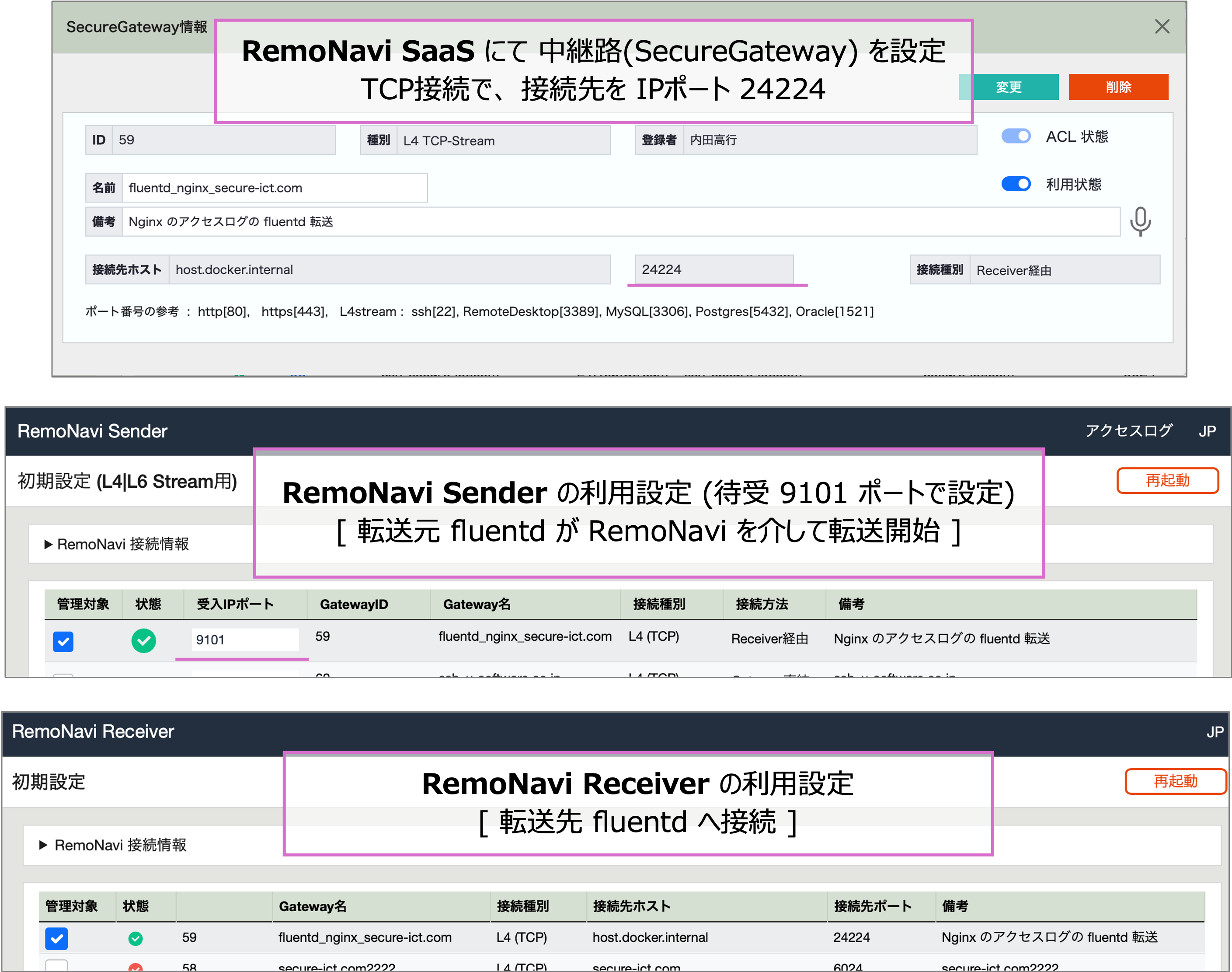Close the SecureGateway情報 dialog with X
The height and width of the screenshot is (972, 1232).
tap(1162, 26)
